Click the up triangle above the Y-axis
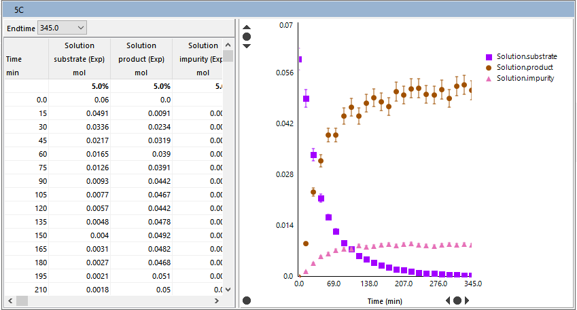Screen dimensions: 577x310 247,26
